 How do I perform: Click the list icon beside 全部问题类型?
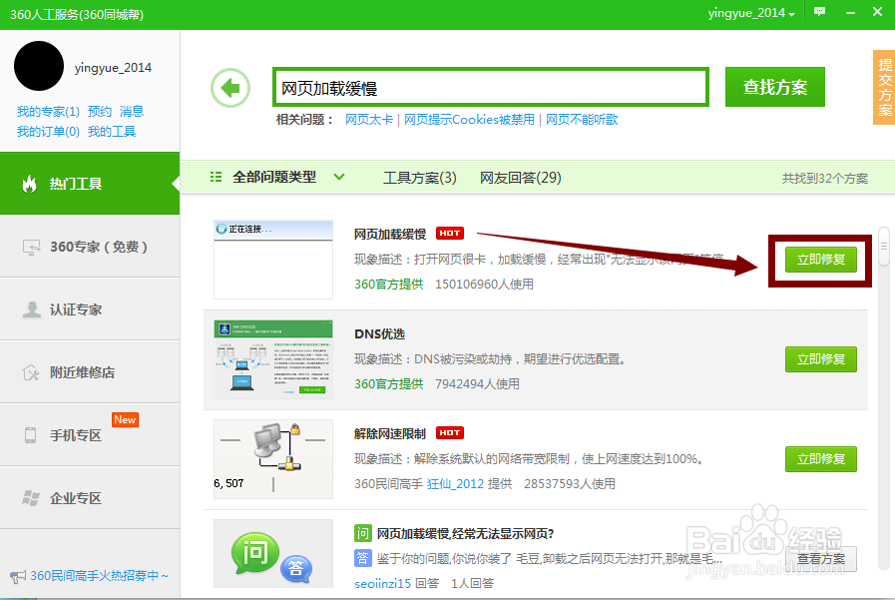[216, 177]
